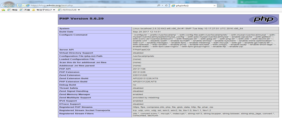282x118 pixels.
Task: Click the Debug Build 'no' value
Action: (134, 85)
